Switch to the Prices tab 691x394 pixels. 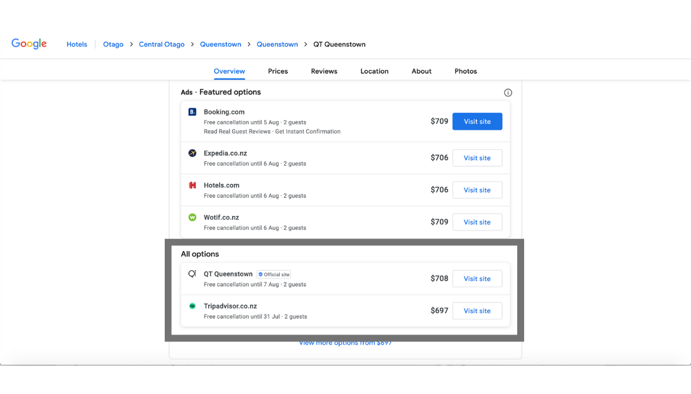(x=278, y=71)
